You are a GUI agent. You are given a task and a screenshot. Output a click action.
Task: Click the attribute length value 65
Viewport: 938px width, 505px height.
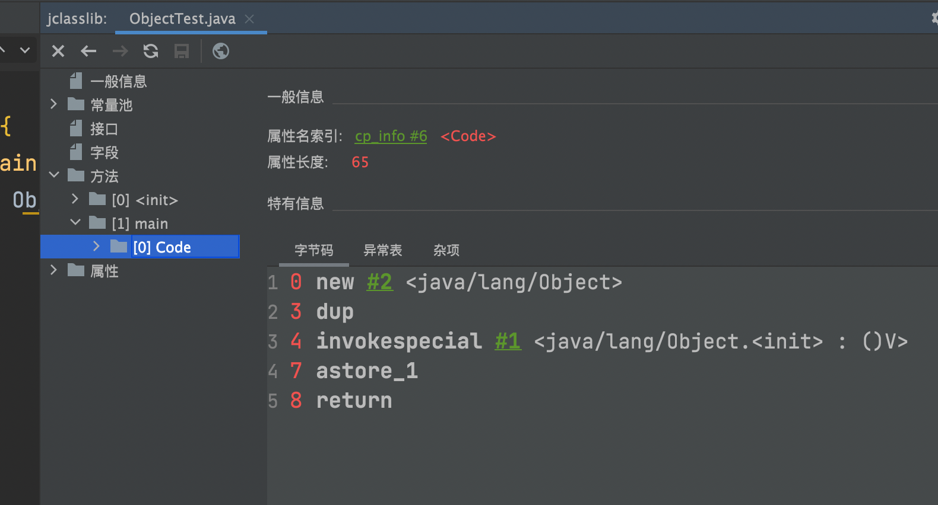[360, 162]
